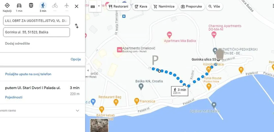Screen dimensions: 274x132
Task: Open the Namirnice category chip
Action: [x=164, y=6]
